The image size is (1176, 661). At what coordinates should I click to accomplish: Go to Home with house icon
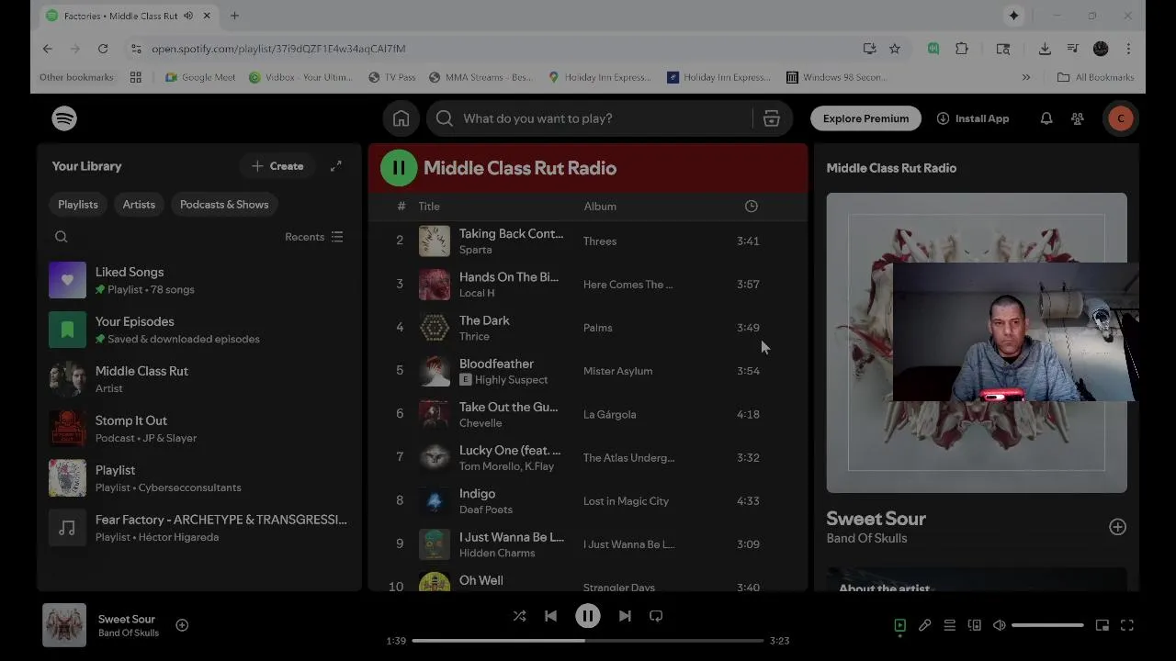pyautogui.click(x=401, y=118)
